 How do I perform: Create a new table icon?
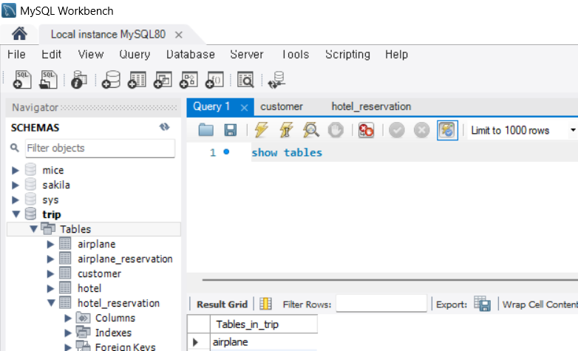pos(137,80)
